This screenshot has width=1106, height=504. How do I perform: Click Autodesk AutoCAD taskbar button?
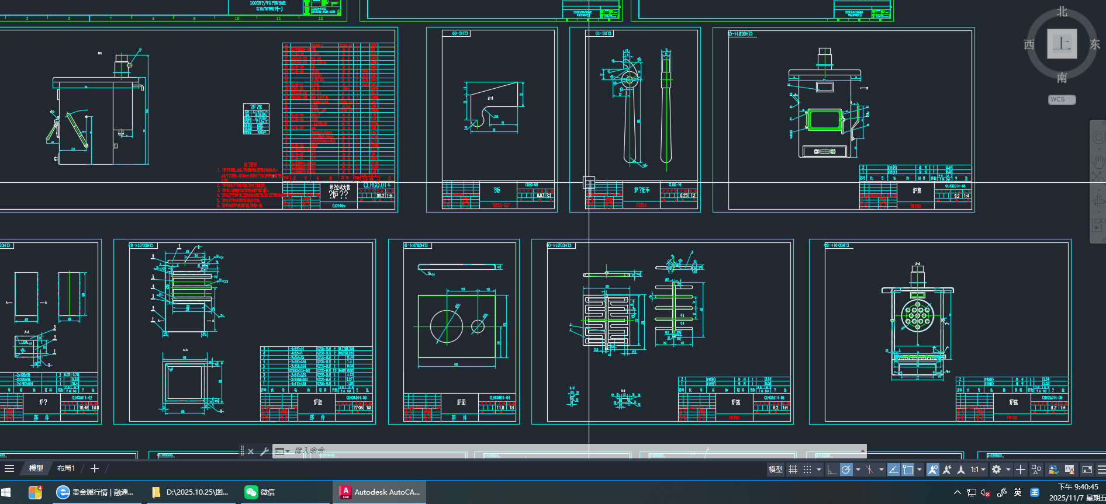380,492
